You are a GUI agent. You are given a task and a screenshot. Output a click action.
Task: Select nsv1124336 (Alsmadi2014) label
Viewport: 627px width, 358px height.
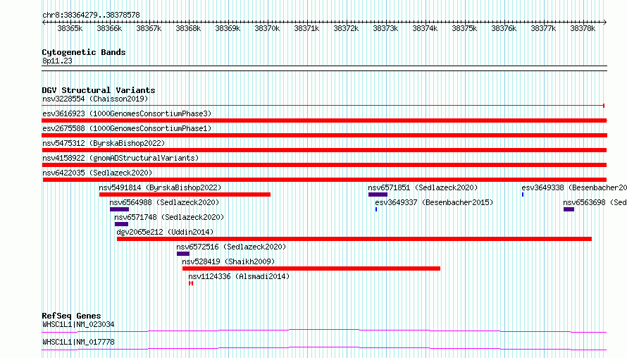pos(239,276)
